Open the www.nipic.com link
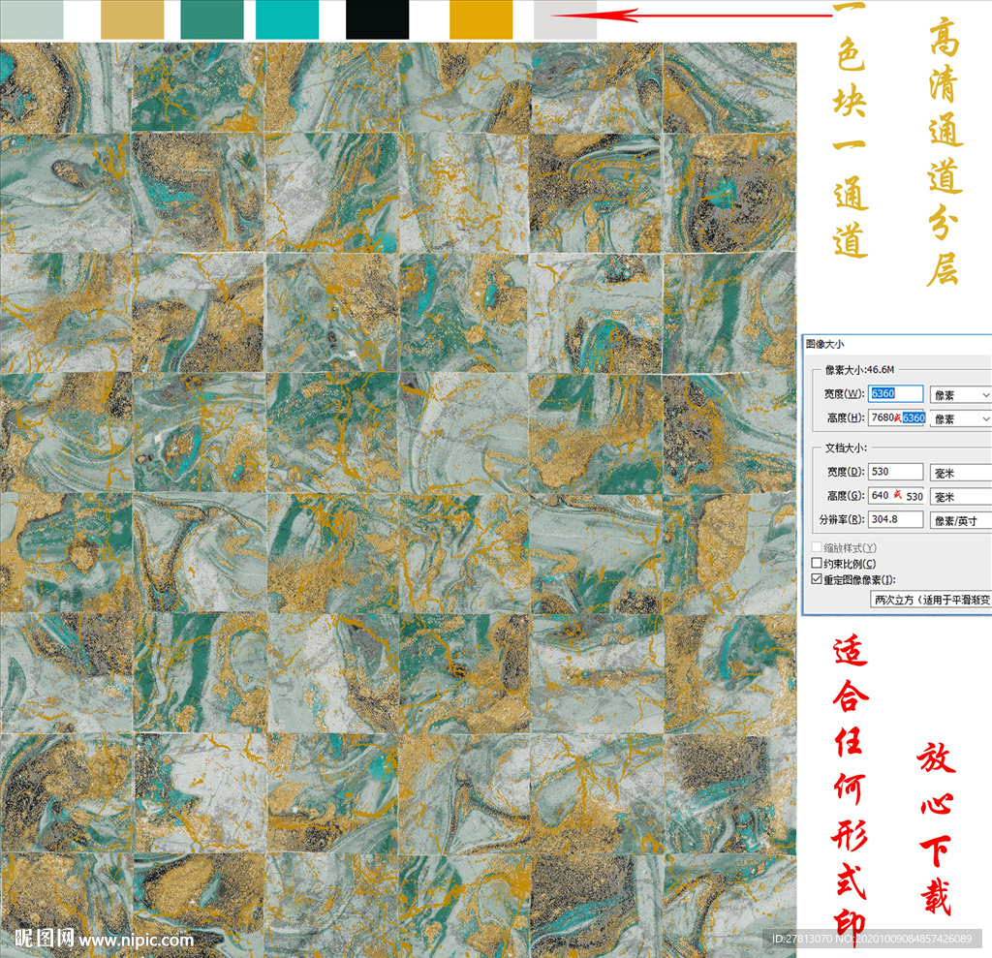The image size is (992, 958). point(136,940)
